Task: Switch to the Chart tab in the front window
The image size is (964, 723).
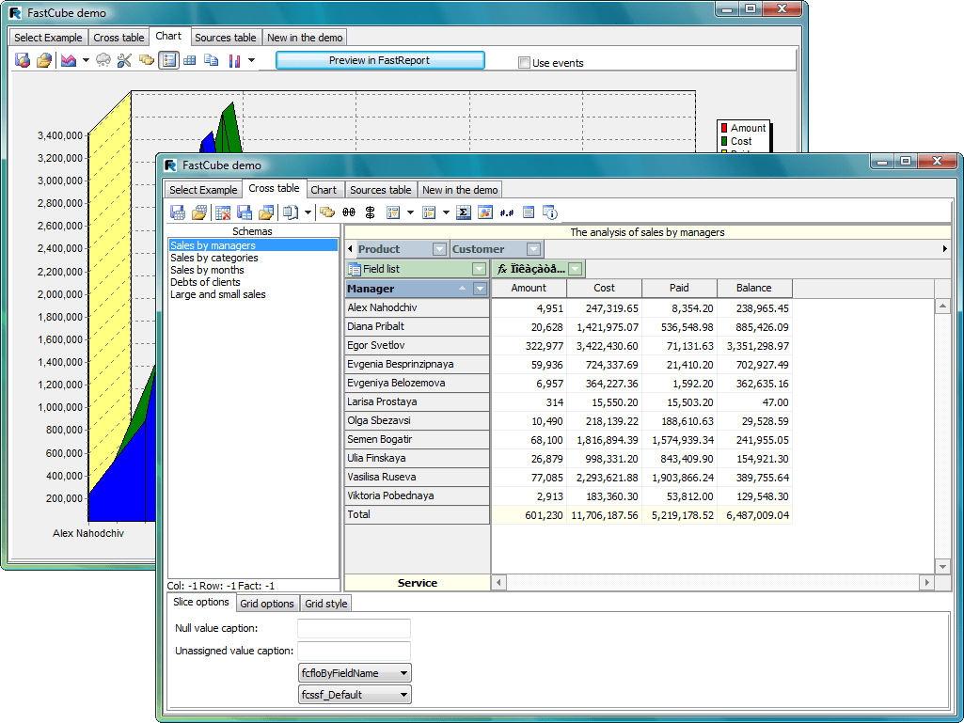Action: pos(324,190)
